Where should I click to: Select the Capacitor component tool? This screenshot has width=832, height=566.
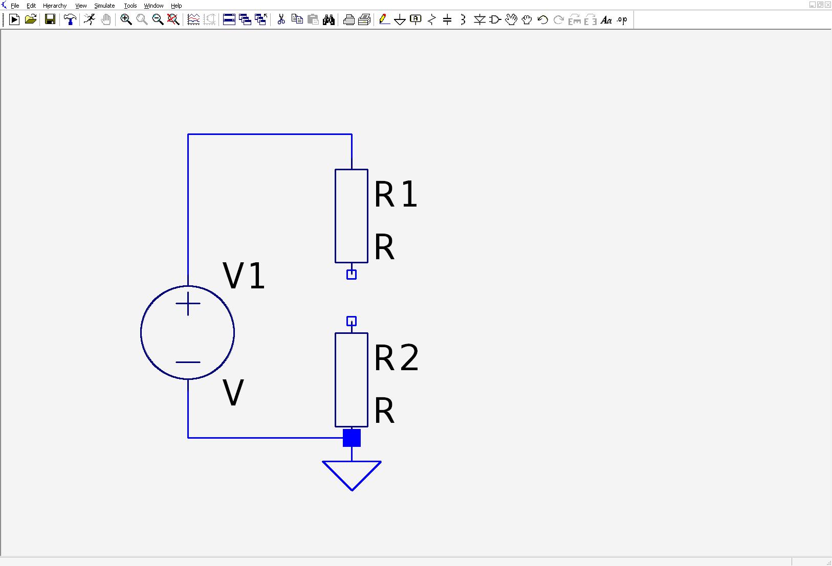[447, 20]
